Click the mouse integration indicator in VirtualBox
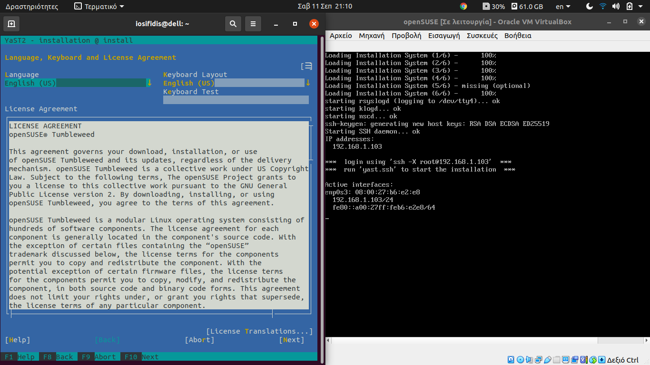The width and height of the screenshot is (650, 365). [593, 360]
